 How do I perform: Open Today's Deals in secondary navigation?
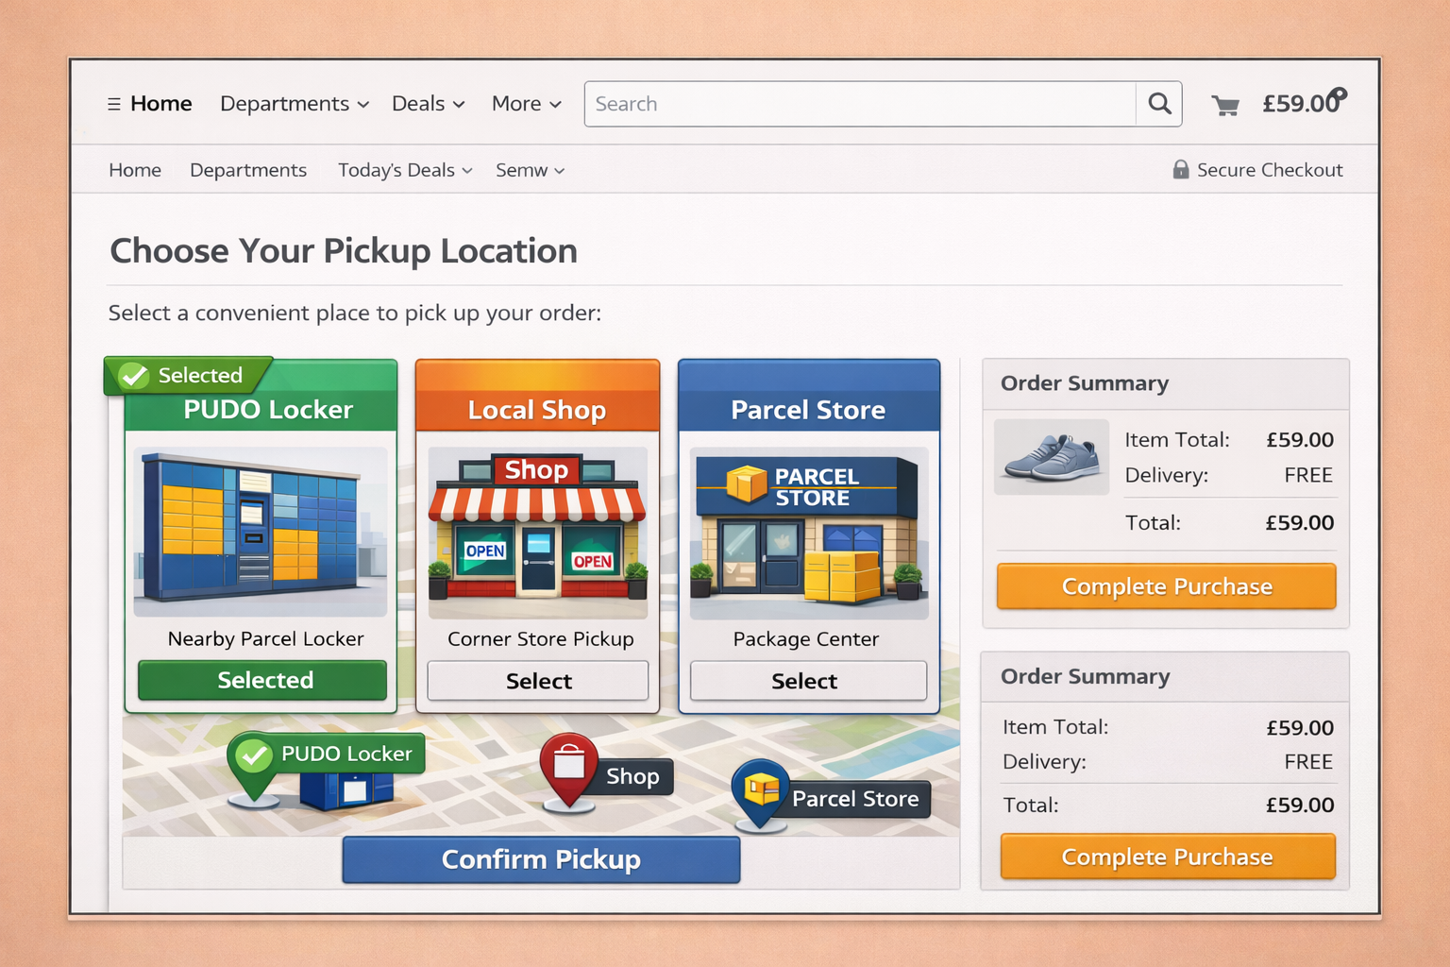point(404,170)
